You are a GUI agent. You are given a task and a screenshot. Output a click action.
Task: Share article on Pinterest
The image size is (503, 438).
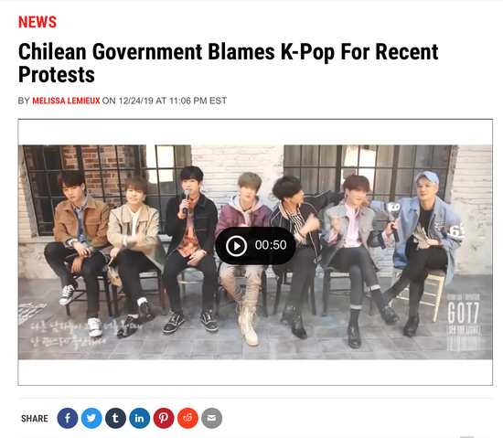click(x=164, y=418)
